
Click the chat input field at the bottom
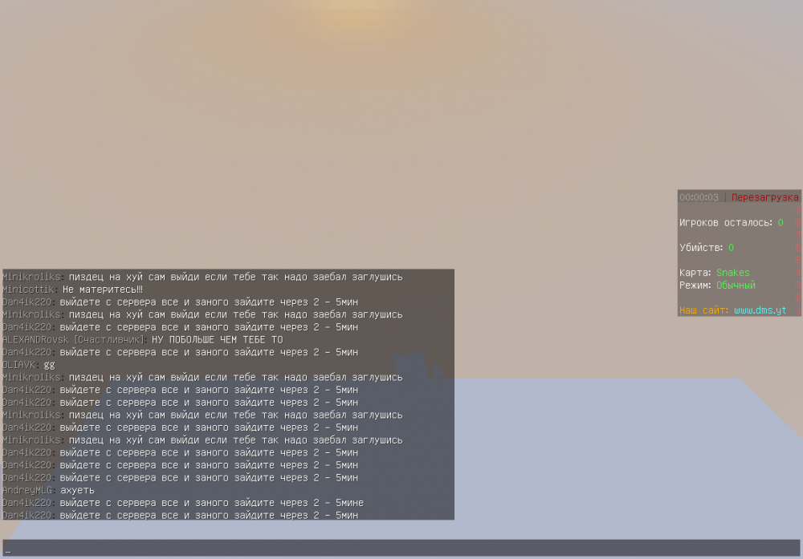coord(401,549)
